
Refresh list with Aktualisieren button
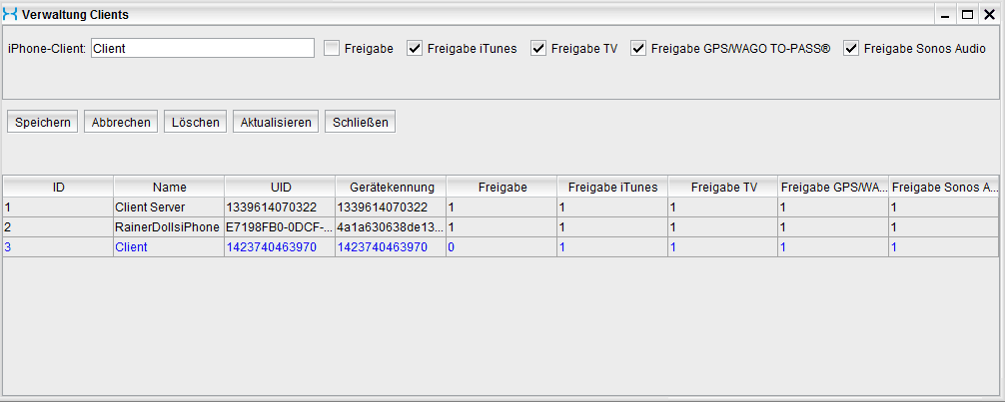(x=275, y=122)
